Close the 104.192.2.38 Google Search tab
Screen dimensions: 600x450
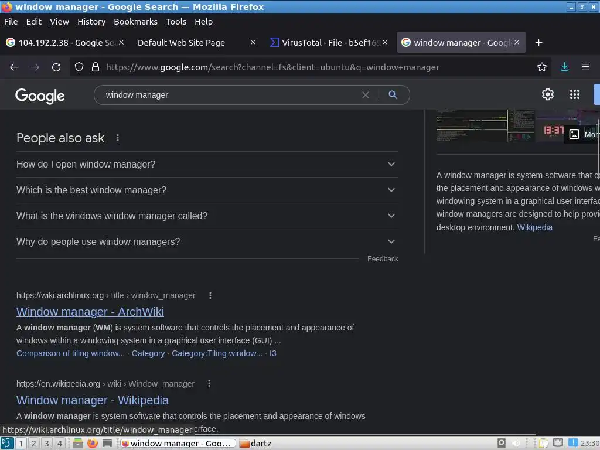click(x=121, y=42)
